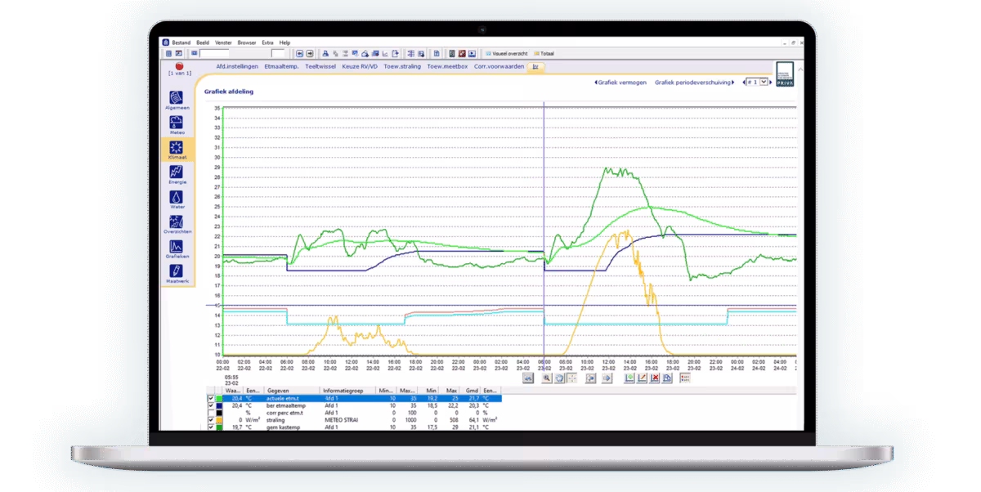This screenshot has width=981, height=492.
Task: Open the Extra menu
Action: click(268, 42)
